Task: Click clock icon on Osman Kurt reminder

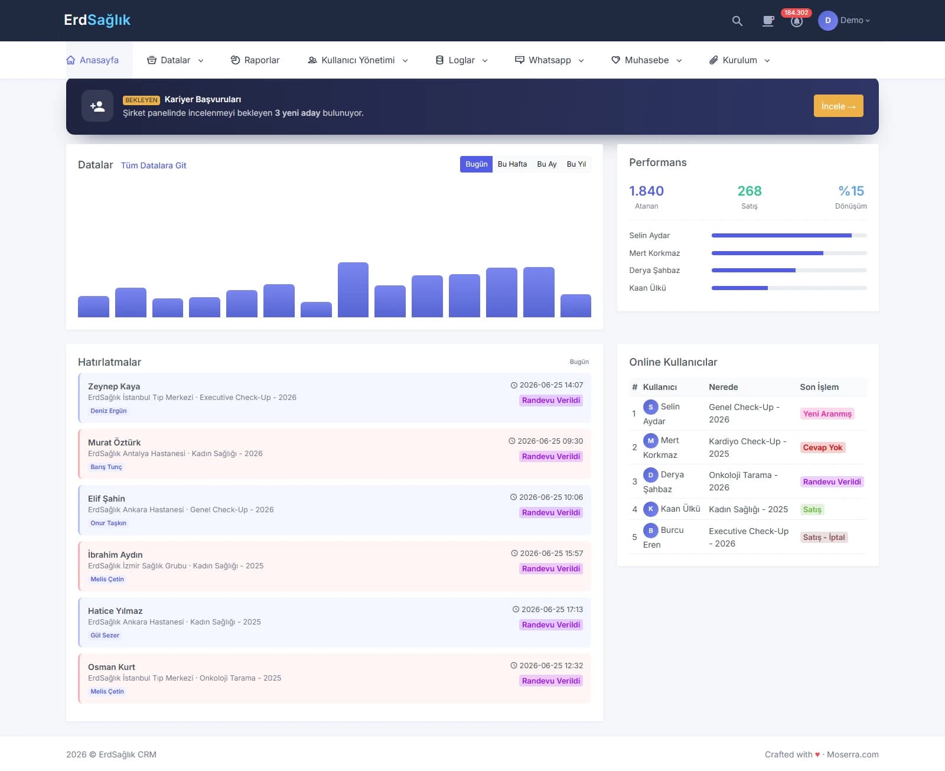Action: click(514, 666)
